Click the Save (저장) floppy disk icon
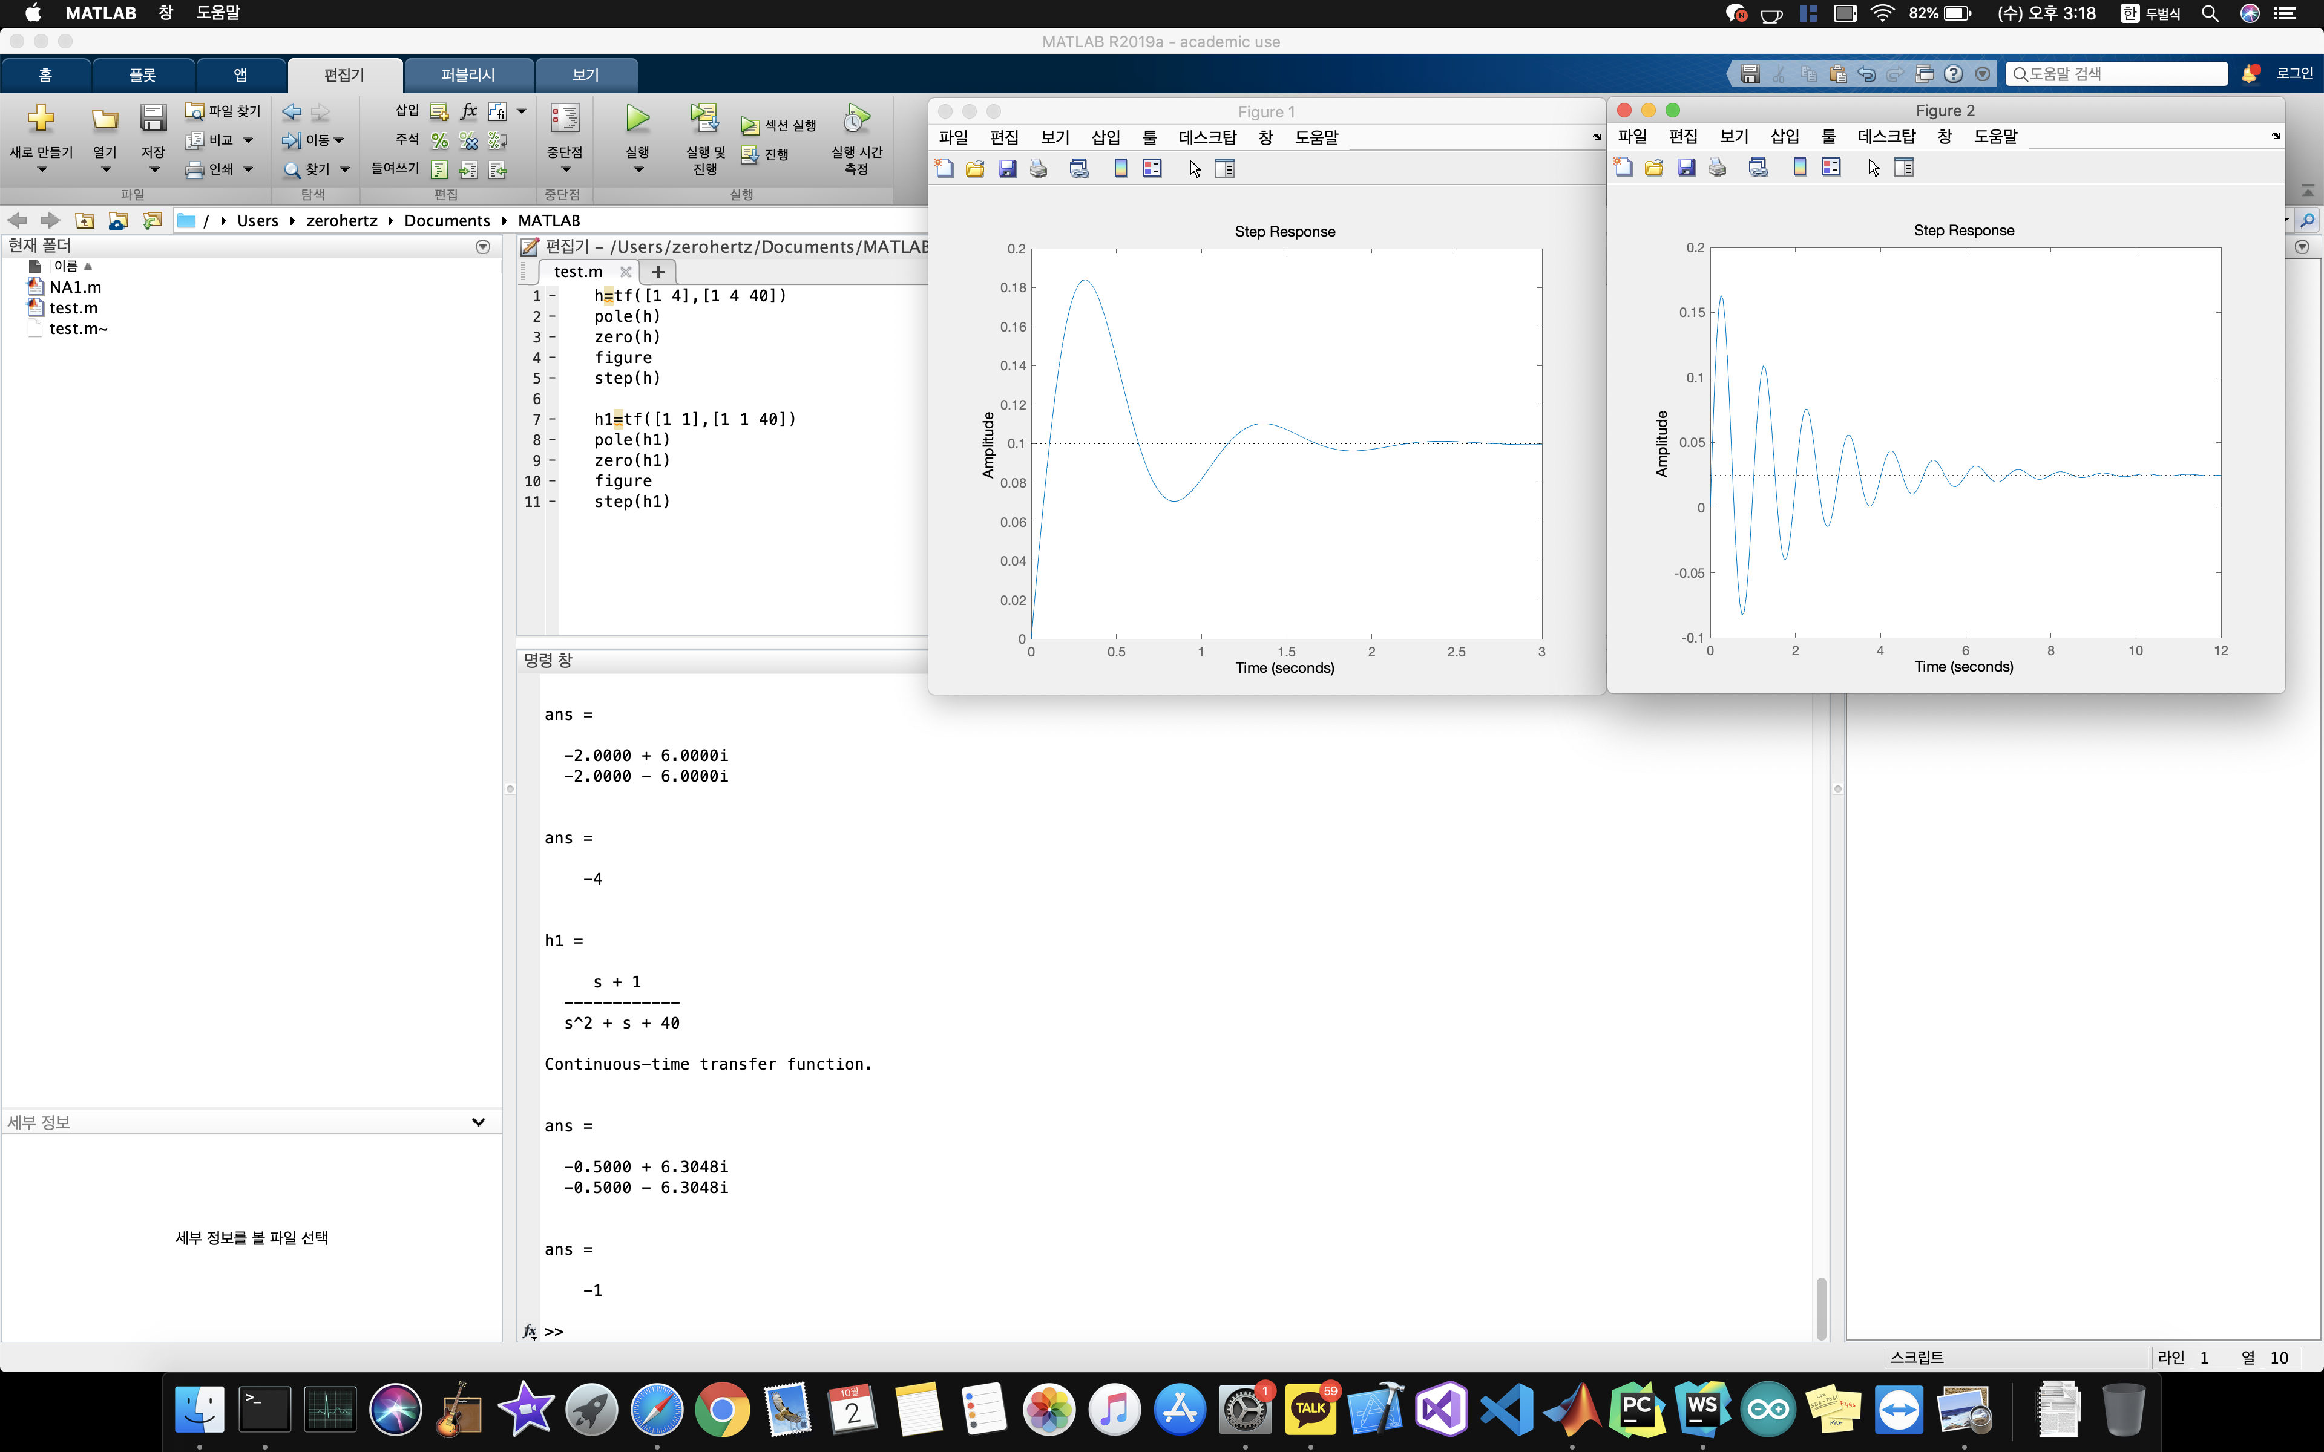The image size is (2324, 1452). click(x=153, y=119)
